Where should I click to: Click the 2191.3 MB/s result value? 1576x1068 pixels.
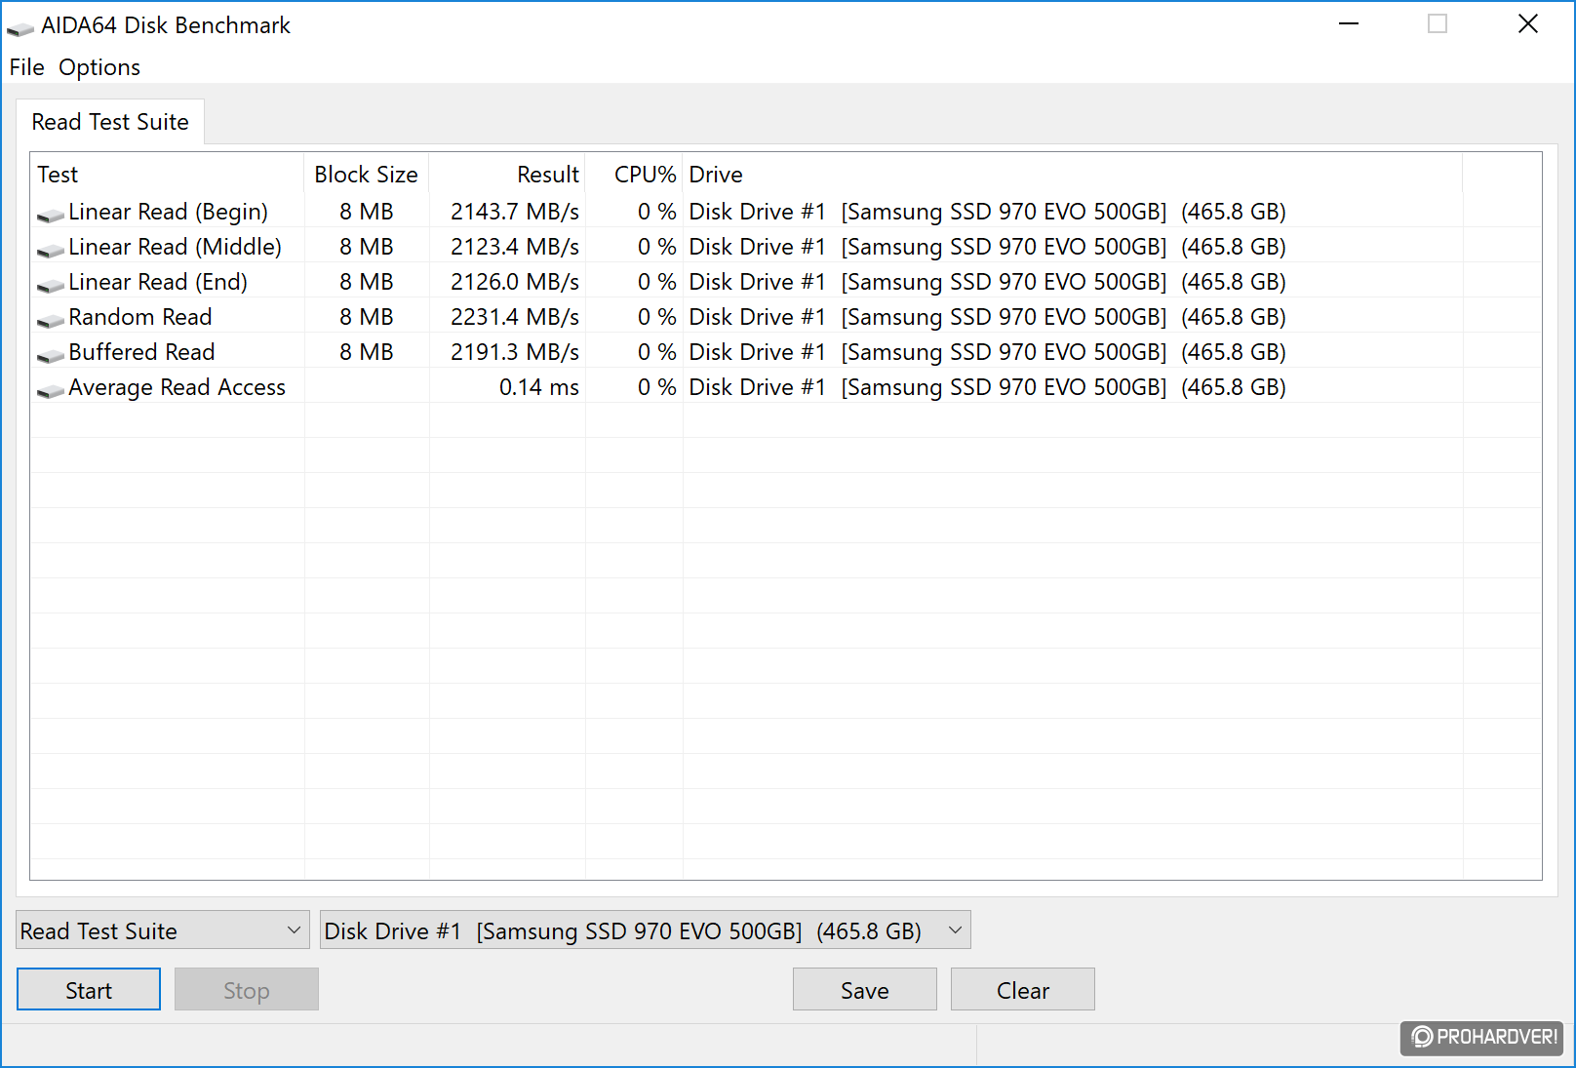click(x=515, y=352)
